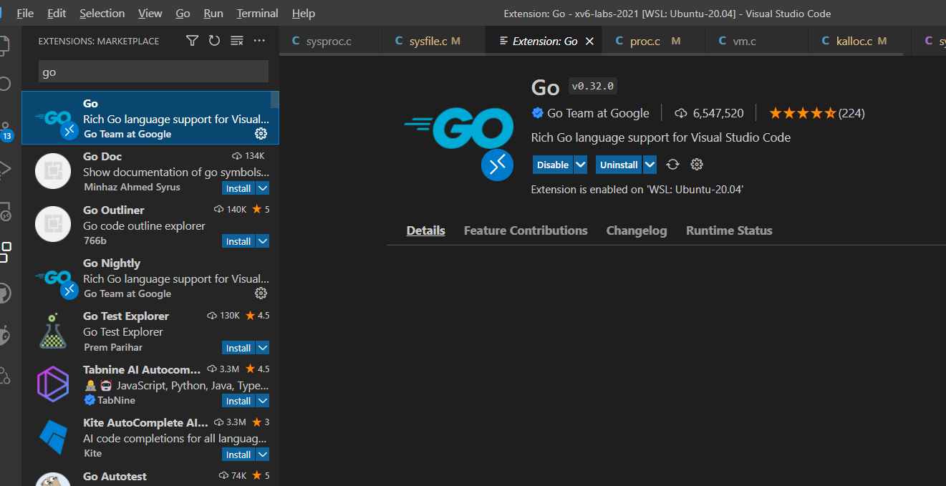Open the Edit menu
This screenshot has width=946, height=486.
click(x=57, y=14)
